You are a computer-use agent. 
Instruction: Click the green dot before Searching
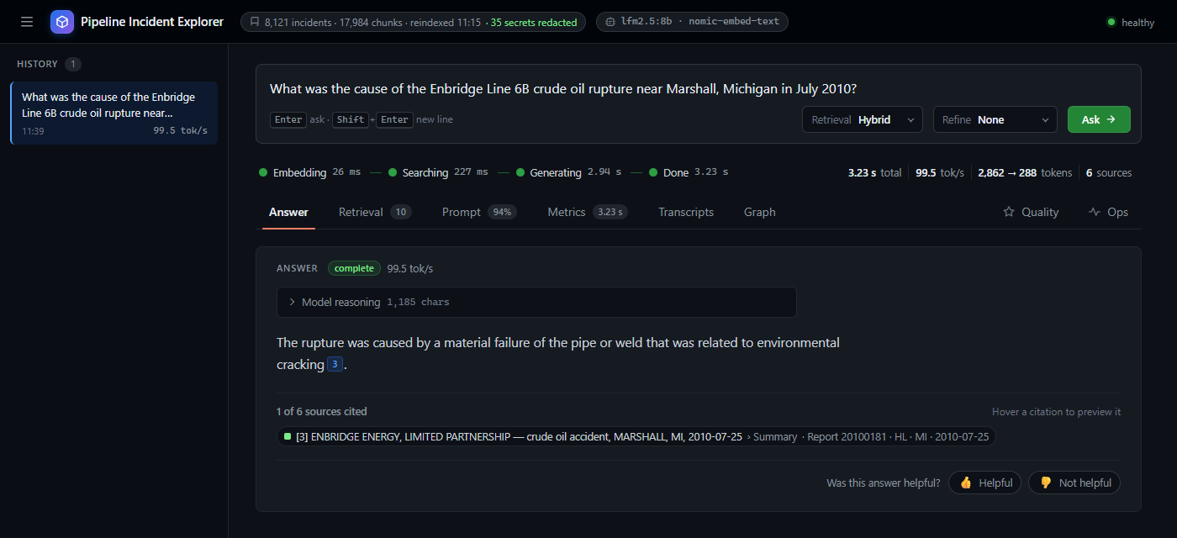[x=393, y=172]
